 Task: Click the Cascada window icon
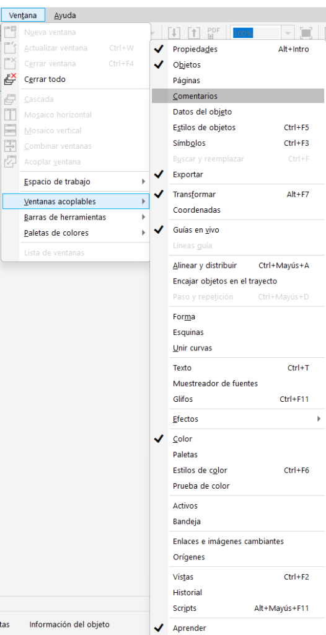click(x=10, y=99)
